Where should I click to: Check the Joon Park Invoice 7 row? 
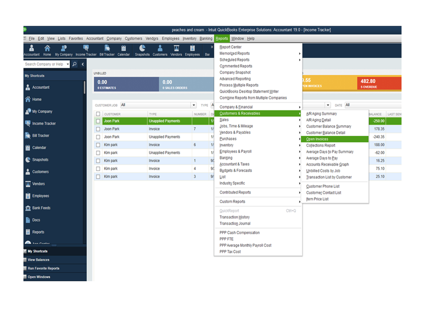pos(98,129)
